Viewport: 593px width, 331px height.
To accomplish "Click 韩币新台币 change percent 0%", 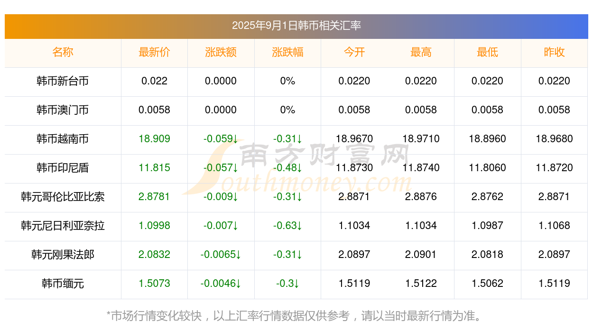I will [287, 81].
